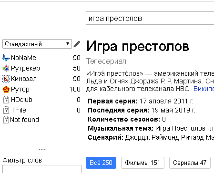Click the Рутор result count 100
214x173 pixels.
pyautogui.click(x=75, y=89)
